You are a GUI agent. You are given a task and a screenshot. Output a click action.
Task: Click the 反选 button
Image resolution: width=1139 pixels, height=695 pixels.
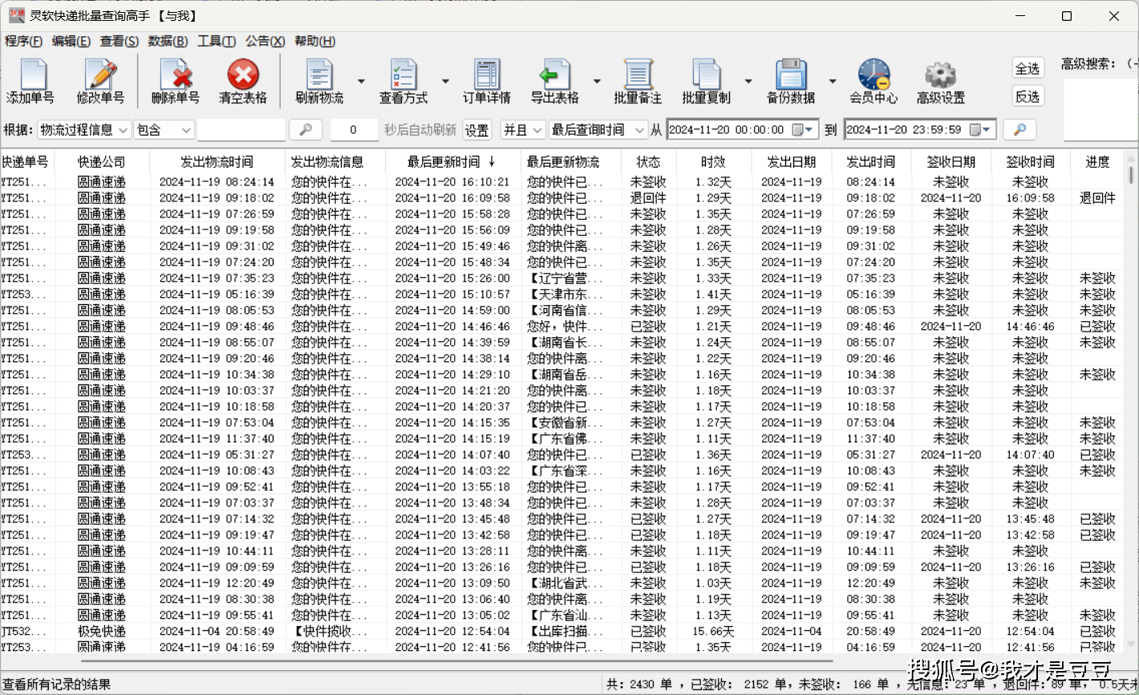coord(1028,96)
